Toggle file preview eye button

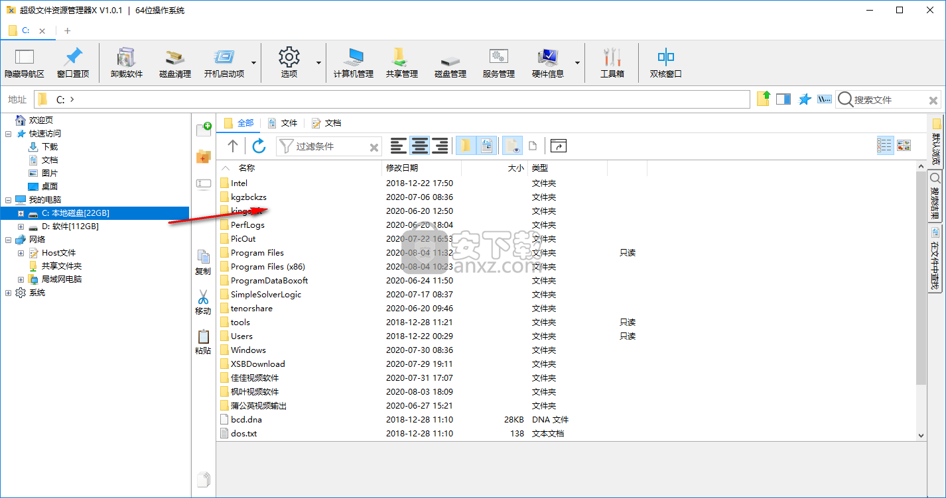pos(512,146)
